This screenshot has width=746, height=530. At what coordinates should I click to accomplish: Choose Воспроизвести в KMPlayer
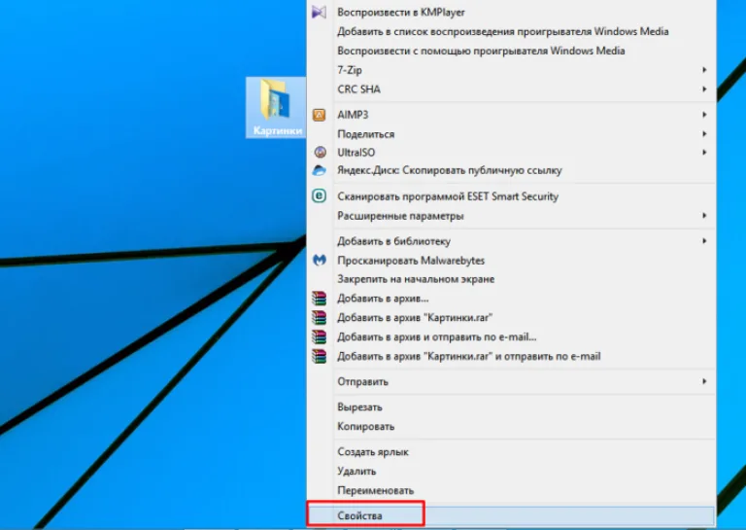(511, 12)
